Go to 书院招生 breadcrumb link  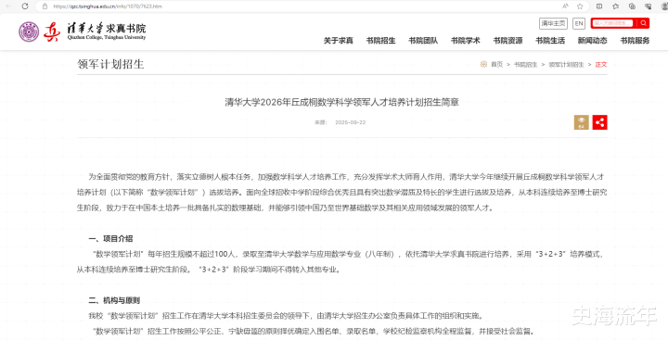coord(525,65)
